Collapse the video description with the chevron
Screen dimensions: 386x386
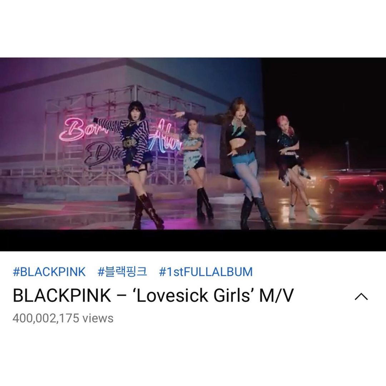(x=361, y=297)
